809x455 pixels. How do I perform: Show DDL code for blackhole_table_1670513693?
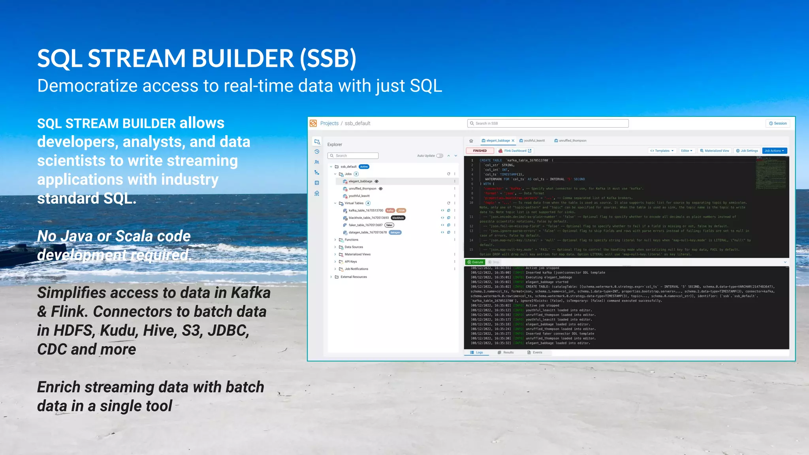coord(442,218)
